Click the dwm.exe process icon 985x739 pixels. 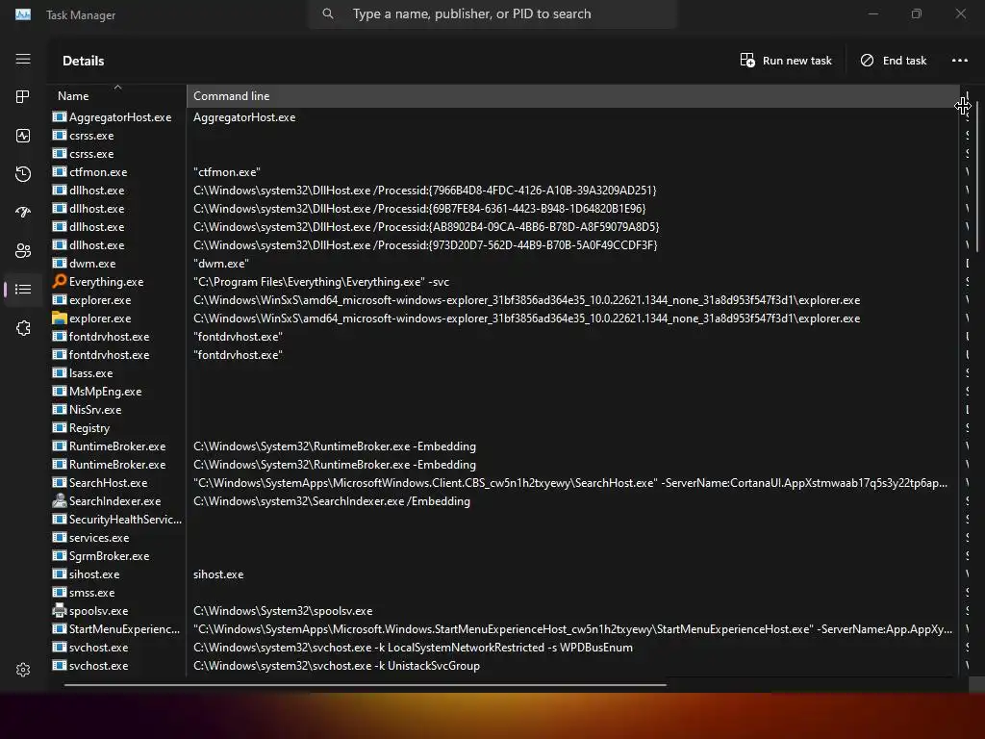pyautogui.click(x=60, y=263)
